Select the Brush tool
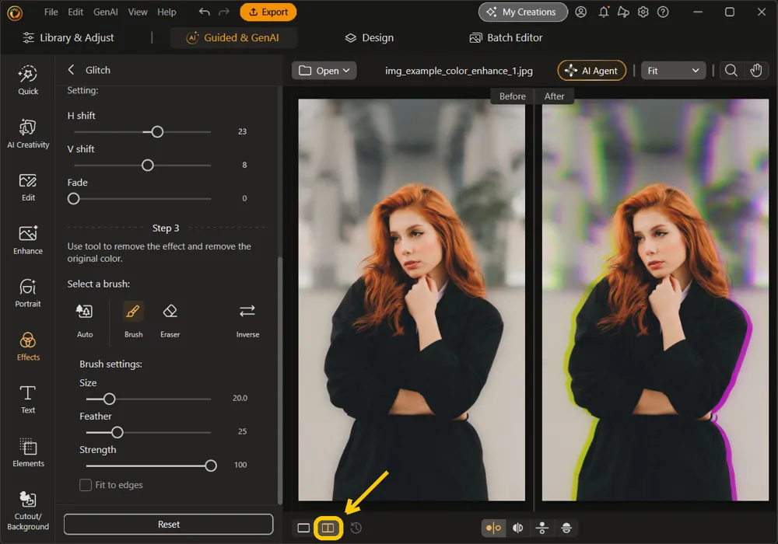 coord(133,320)
